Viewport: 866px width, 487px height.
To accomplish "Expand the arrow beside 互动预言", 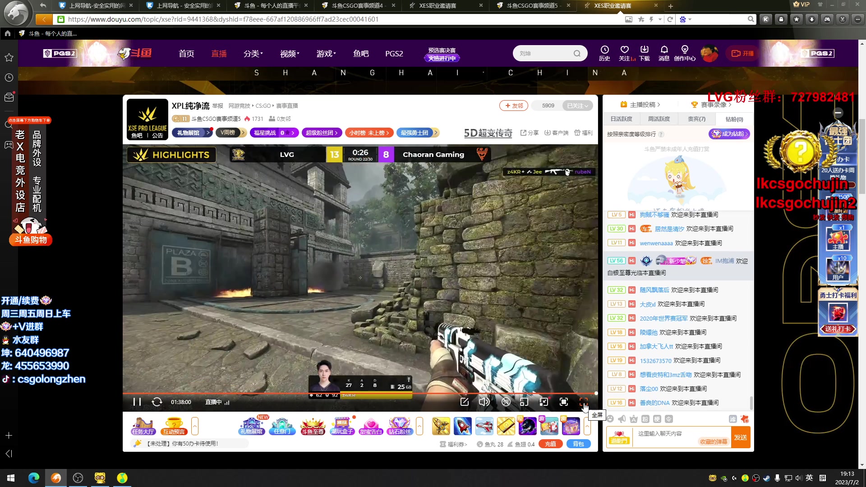I will [x=195, y=426].
